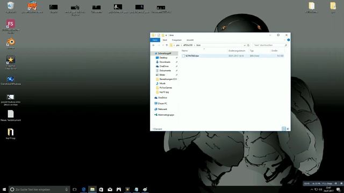Select the .bin file in the list
The width and height of the screenshot is (344, 193).
[x=233, y=56]
